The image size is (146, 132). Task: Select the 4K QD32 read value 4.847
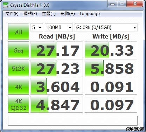click(x=57, y=104)
